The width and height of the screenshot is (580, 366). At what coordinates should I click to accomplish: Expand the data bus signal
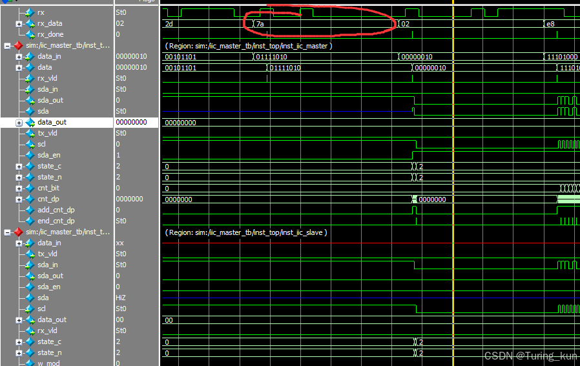[19, 68]
